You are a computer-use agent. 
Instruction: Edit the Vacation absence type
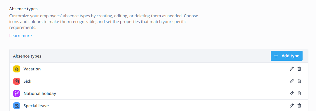291,69
